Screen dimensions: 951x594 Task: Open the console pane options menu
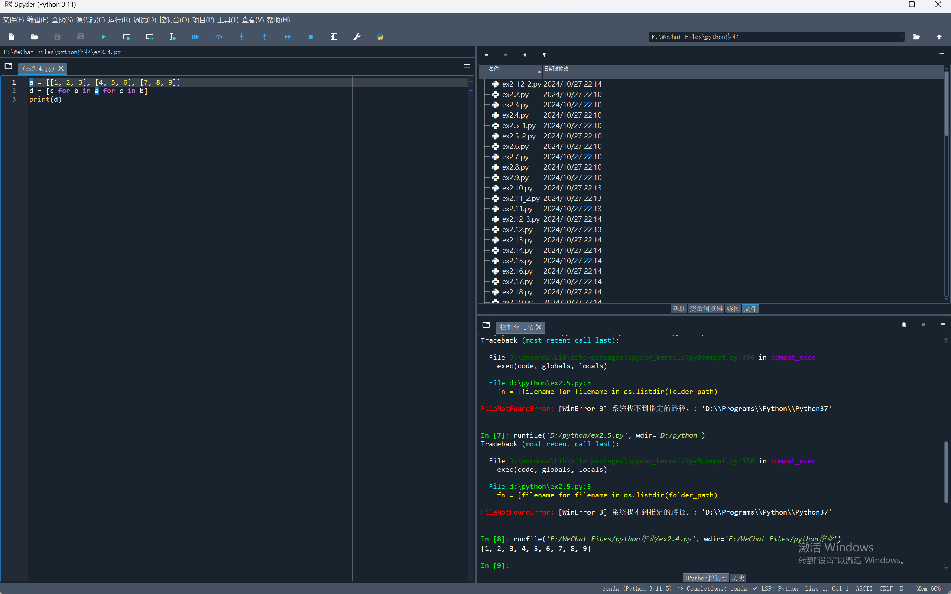click(x=942, y=325)
